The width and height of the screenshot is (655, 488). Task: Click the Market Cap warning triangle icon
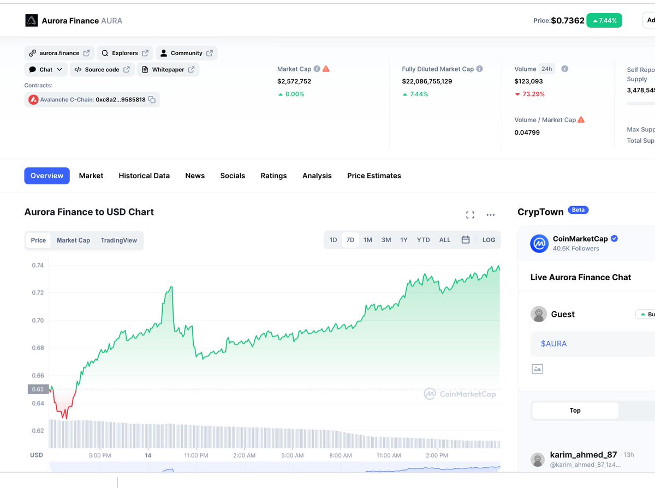[x=326, y=69]
